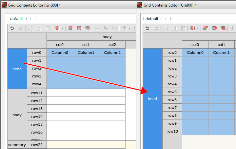236x149 pixels.
Task: Click Redo in the left editor toolbar
Action: click(x=21, y=28)
